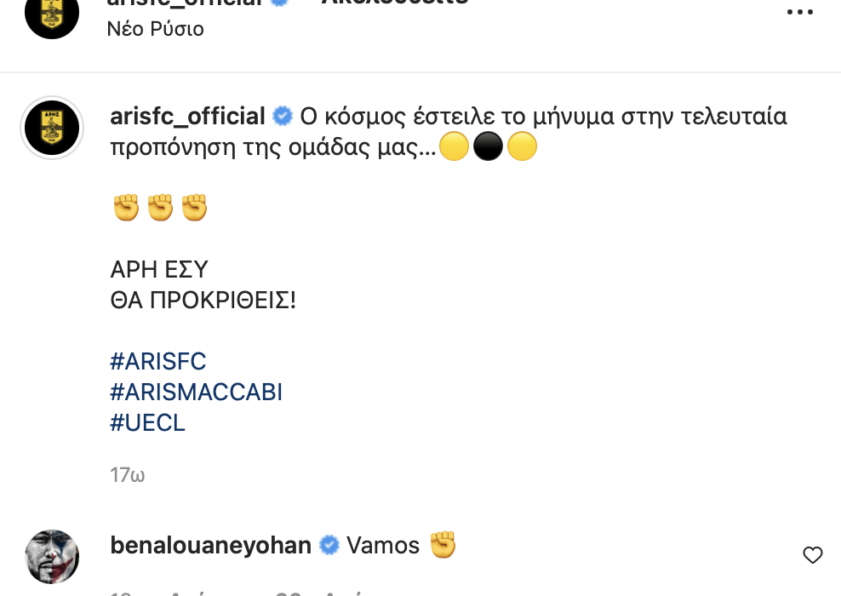Click the first yellow circle emoji in the caption
This screenshot has width=841, height=596.
pos(455,148)
